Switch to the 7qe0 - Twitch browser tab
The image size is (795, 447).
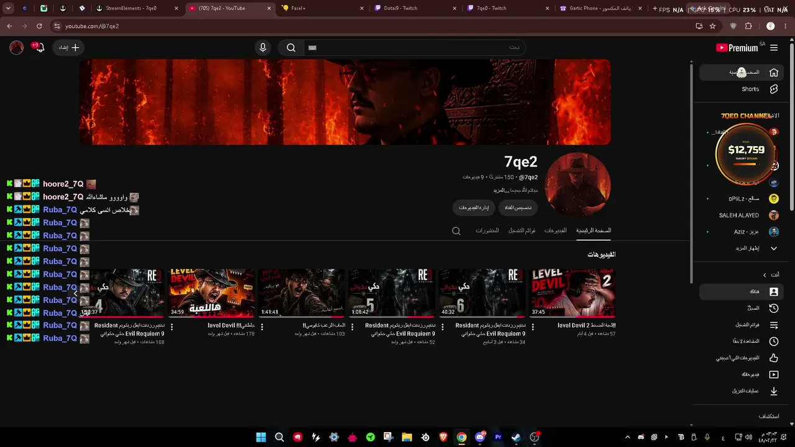point(507,9)
